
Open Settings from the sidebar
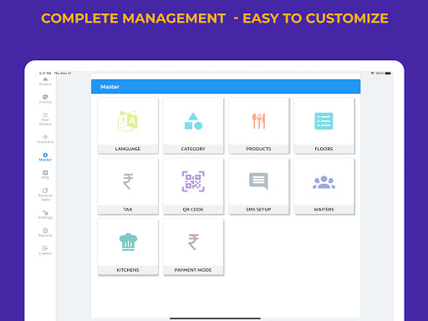click(x=45, y=215)
